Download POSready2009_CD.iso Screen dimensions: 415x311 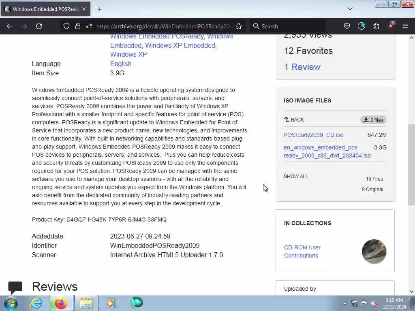pyautogui.click(x=313, y=135)
